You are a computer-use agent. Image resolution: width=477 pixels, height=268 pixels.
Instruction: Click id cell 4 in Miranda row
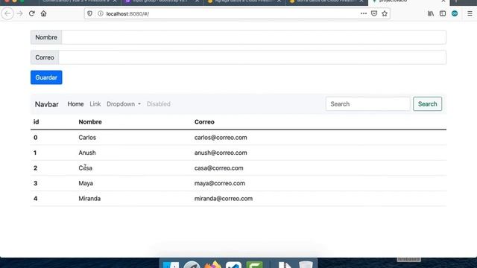point(36,199)
